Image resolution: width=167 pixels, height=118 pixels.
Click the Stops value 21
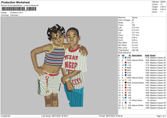[133, 23]
